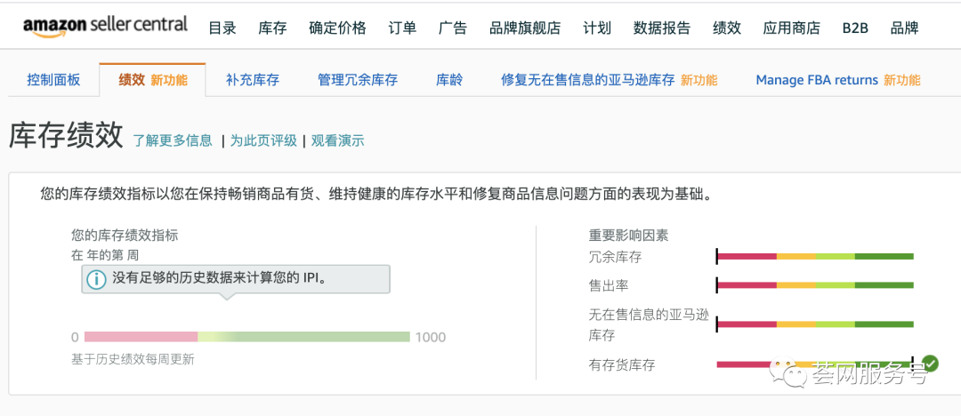Click the 售出率 factor label
The height and width of the screenshot is (416, 961).
(x=608, y=285)
